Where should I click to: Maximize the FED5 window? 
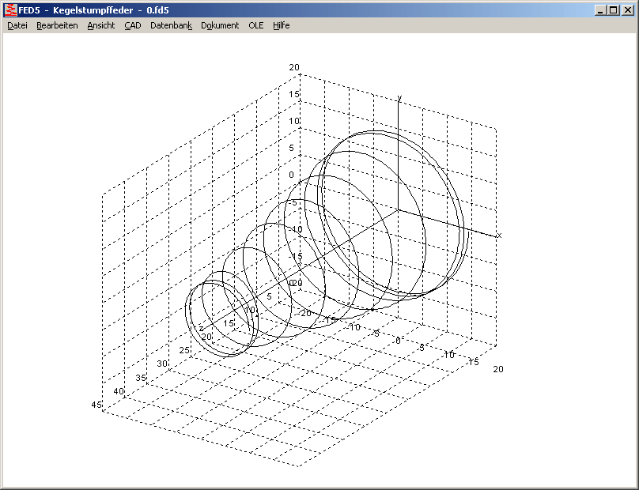pos(614,10)
